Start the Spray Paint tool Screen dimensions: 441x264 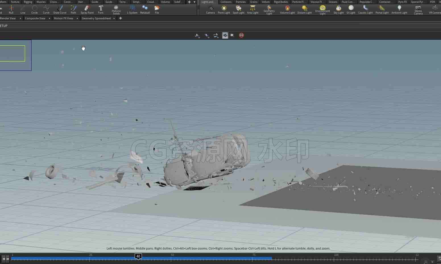tap(87, 10)
